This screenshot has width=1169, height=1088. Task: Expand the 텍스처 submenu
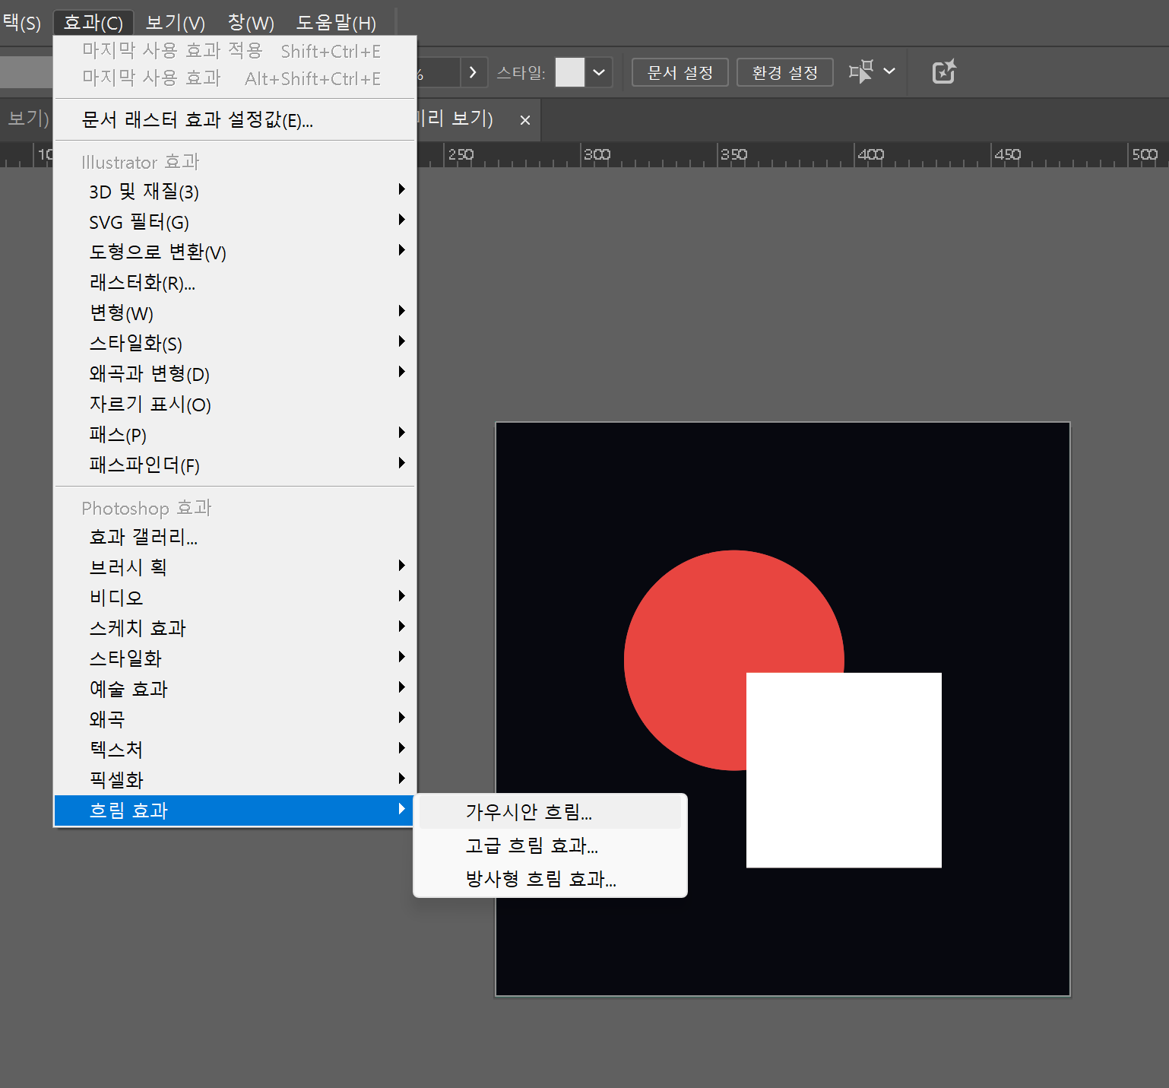click(235, 750)
